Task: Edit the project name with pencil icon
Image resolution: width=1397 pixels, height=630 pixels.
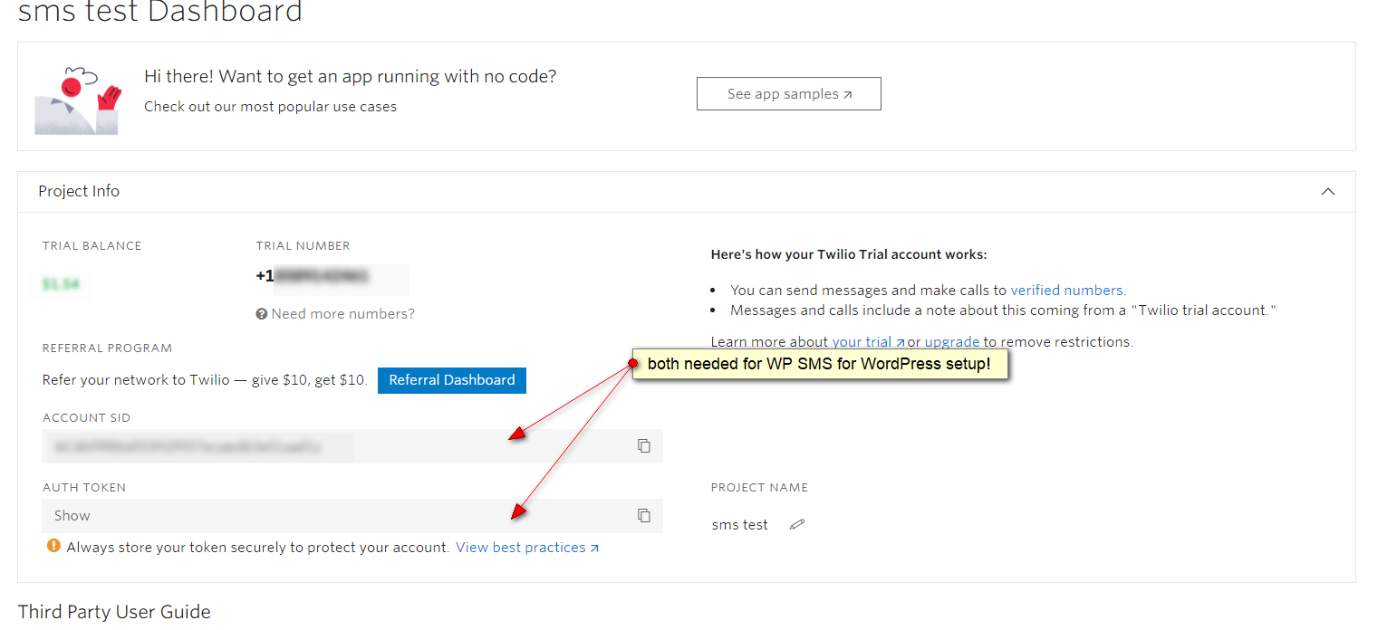Action: coord(797,524)
